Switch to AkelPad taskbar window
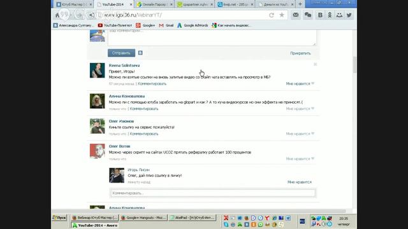The width and height of the screenshot is (408, 229). click(193, 218)
